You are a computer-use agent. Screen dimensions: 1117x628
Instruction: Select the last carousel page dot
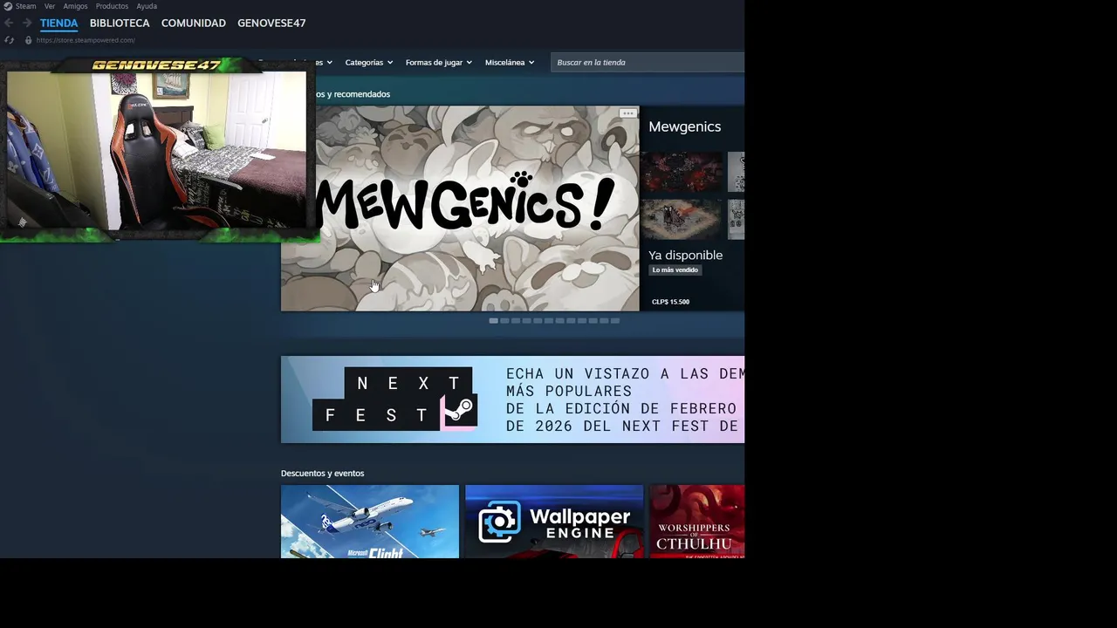(615, 321)
